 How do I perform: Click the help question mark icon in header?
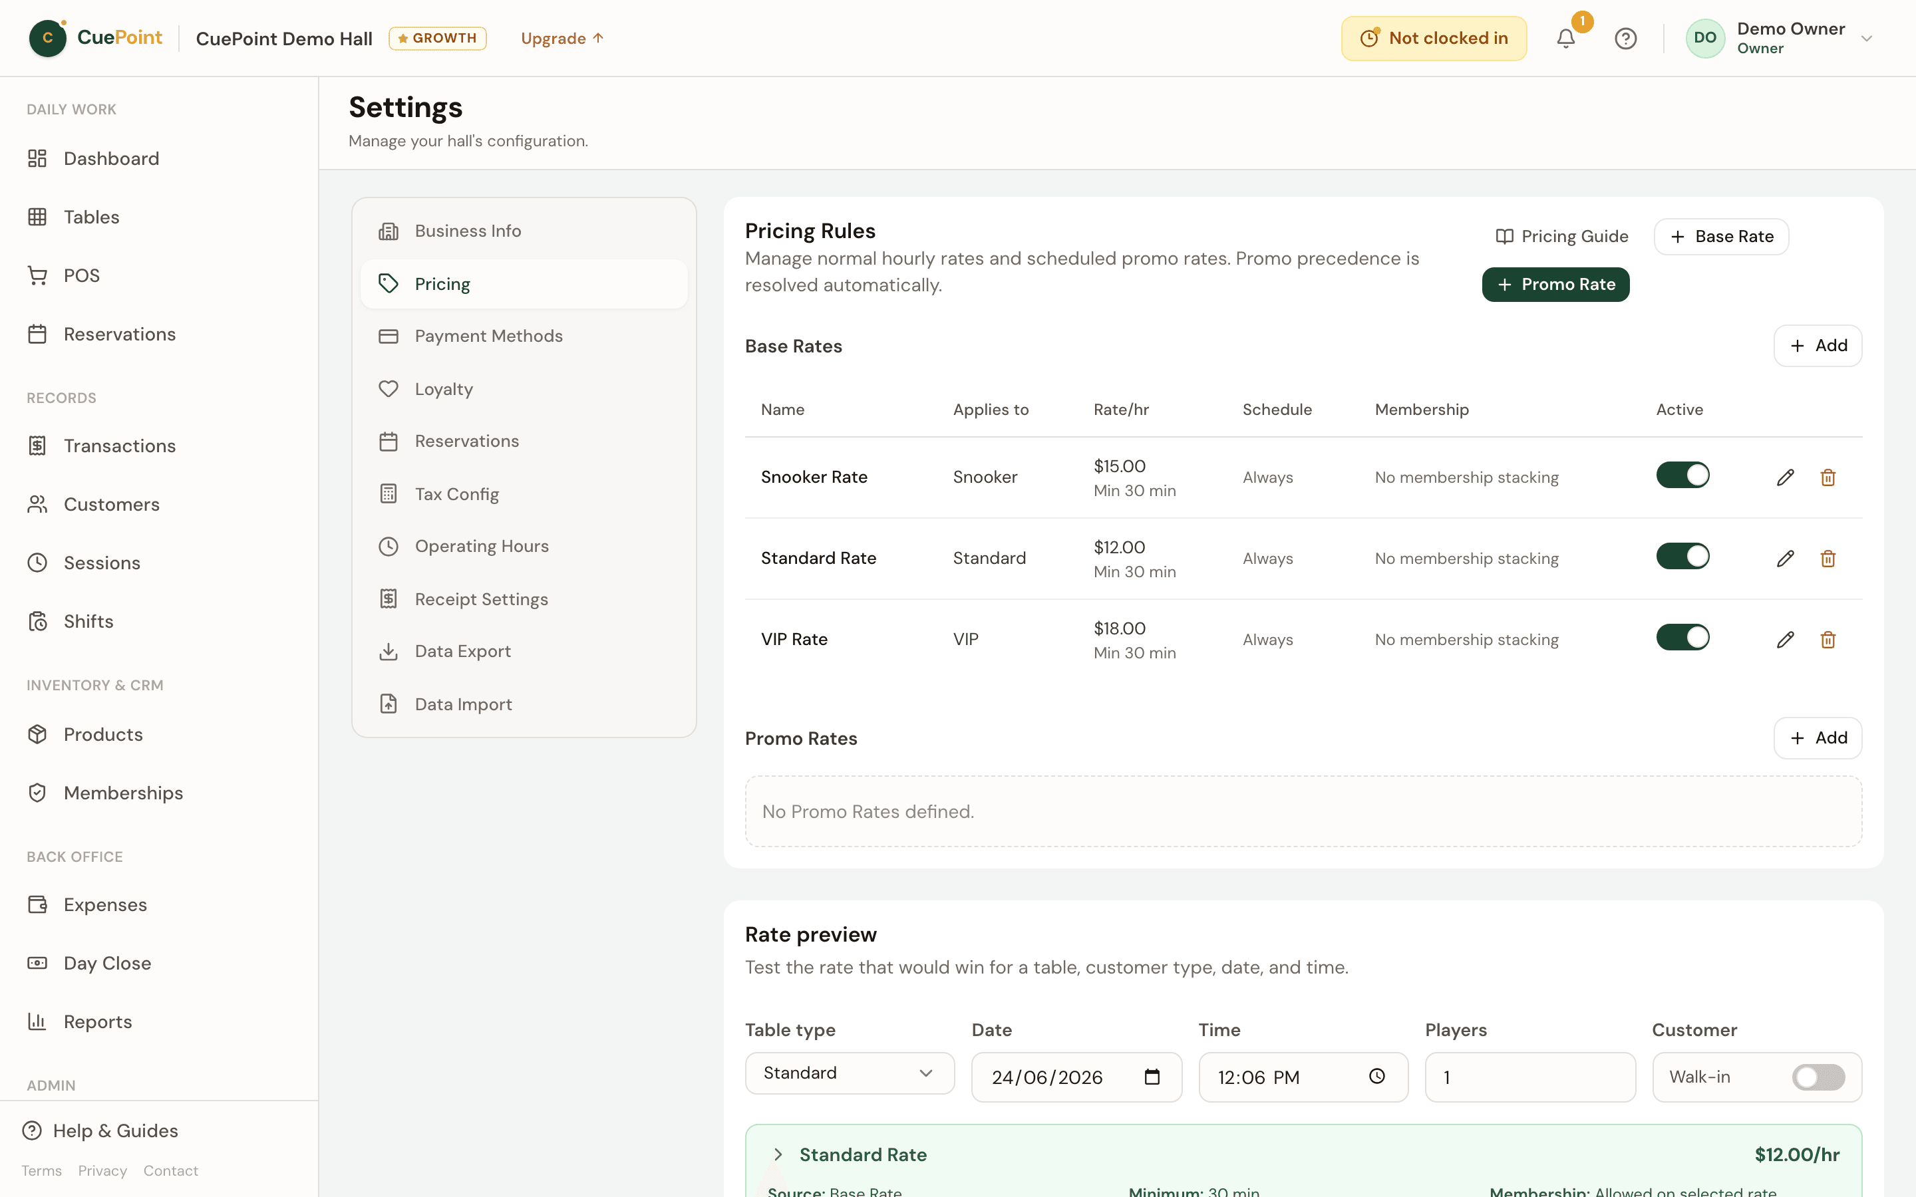click(x=1625, y=38)
